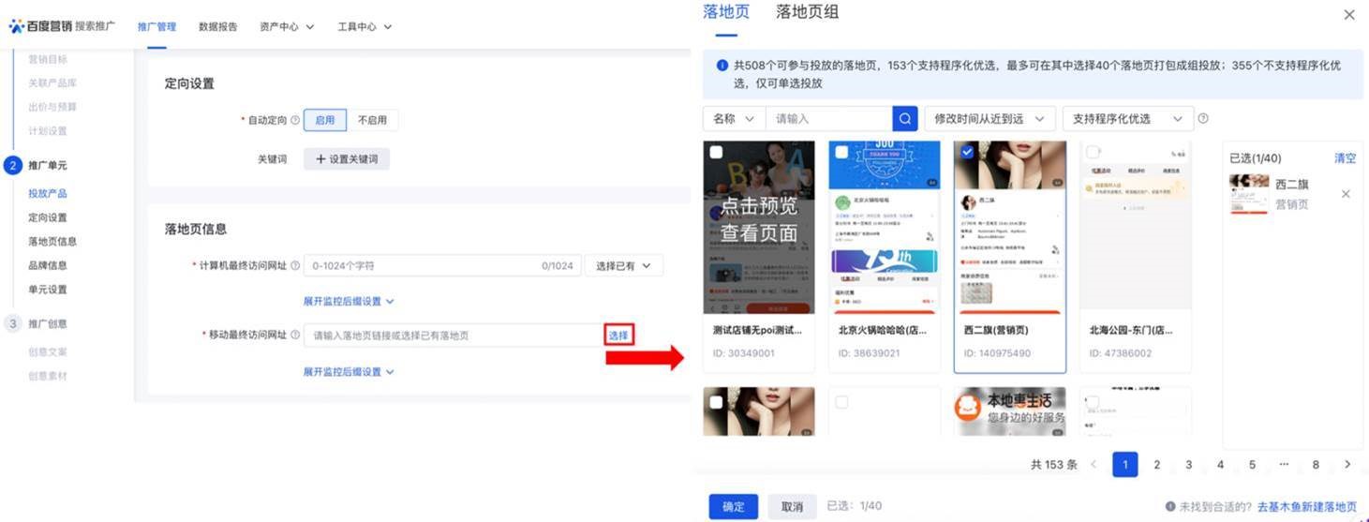The width and height of the screenshot is (1369, 522).
Task: Click help icon beside 计算机最终访问网址
Action: (295, 266)
